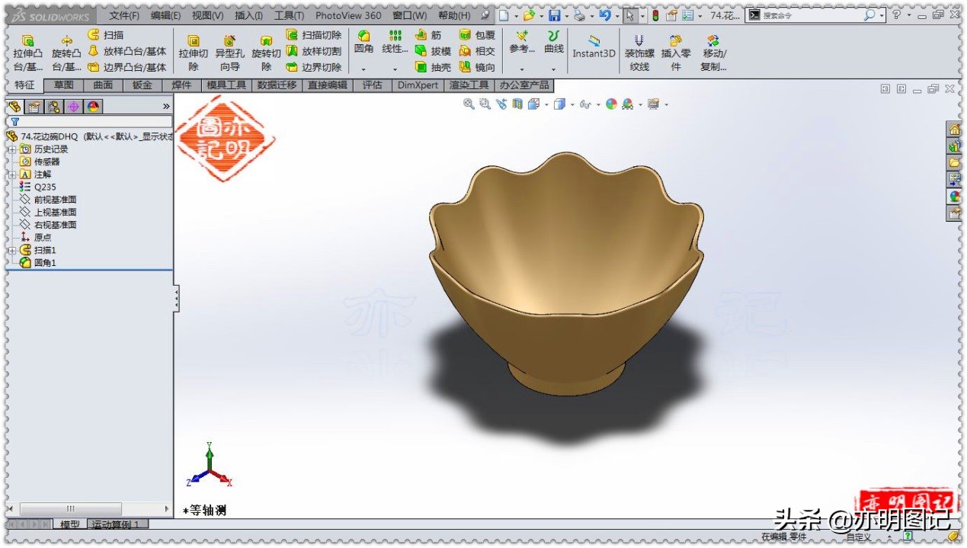Open the 运动算例1 motion study tab

(117, 524)
